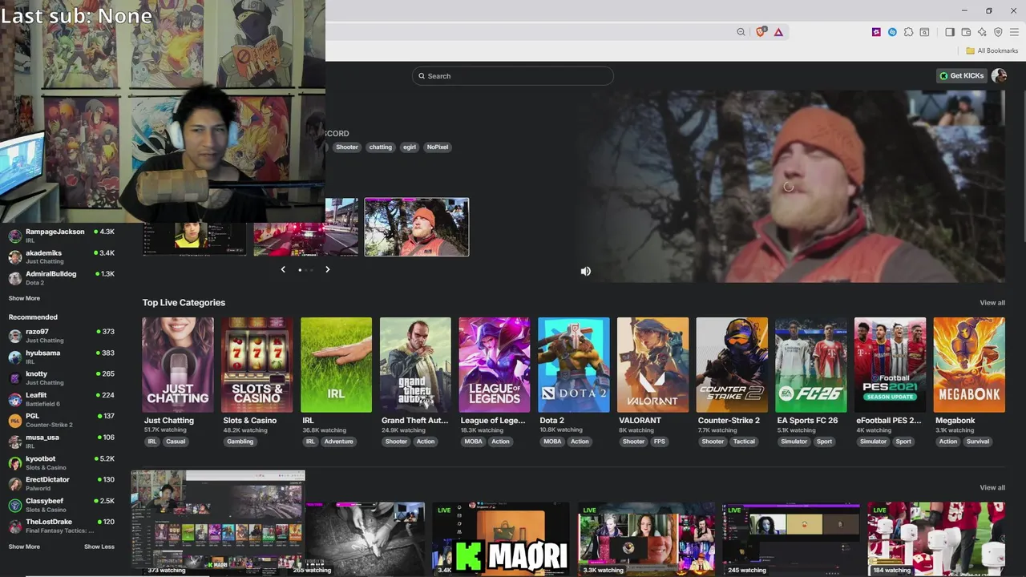Click the Brave VPN shield icon
The width and height of the screenshot is (1026, 577).
(998, 32)
